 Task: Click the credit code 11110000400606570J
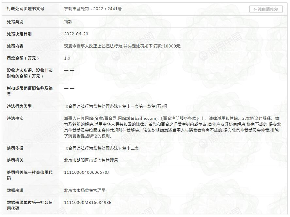pyautogui.click(x=86, y=172)
